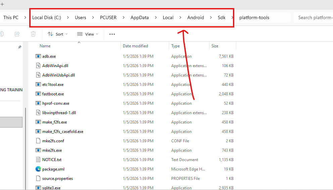Go to AppData in the breadcrumb path
Image resolution: width=333 pixels, height=190 pixels.
click(x=139, y=17)
